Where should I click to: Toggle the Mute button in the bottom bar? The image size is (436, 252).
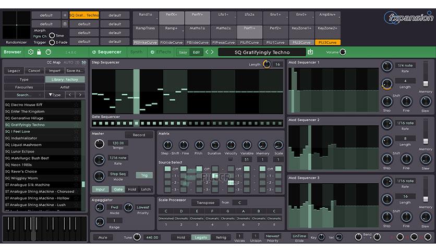[103, 237]
